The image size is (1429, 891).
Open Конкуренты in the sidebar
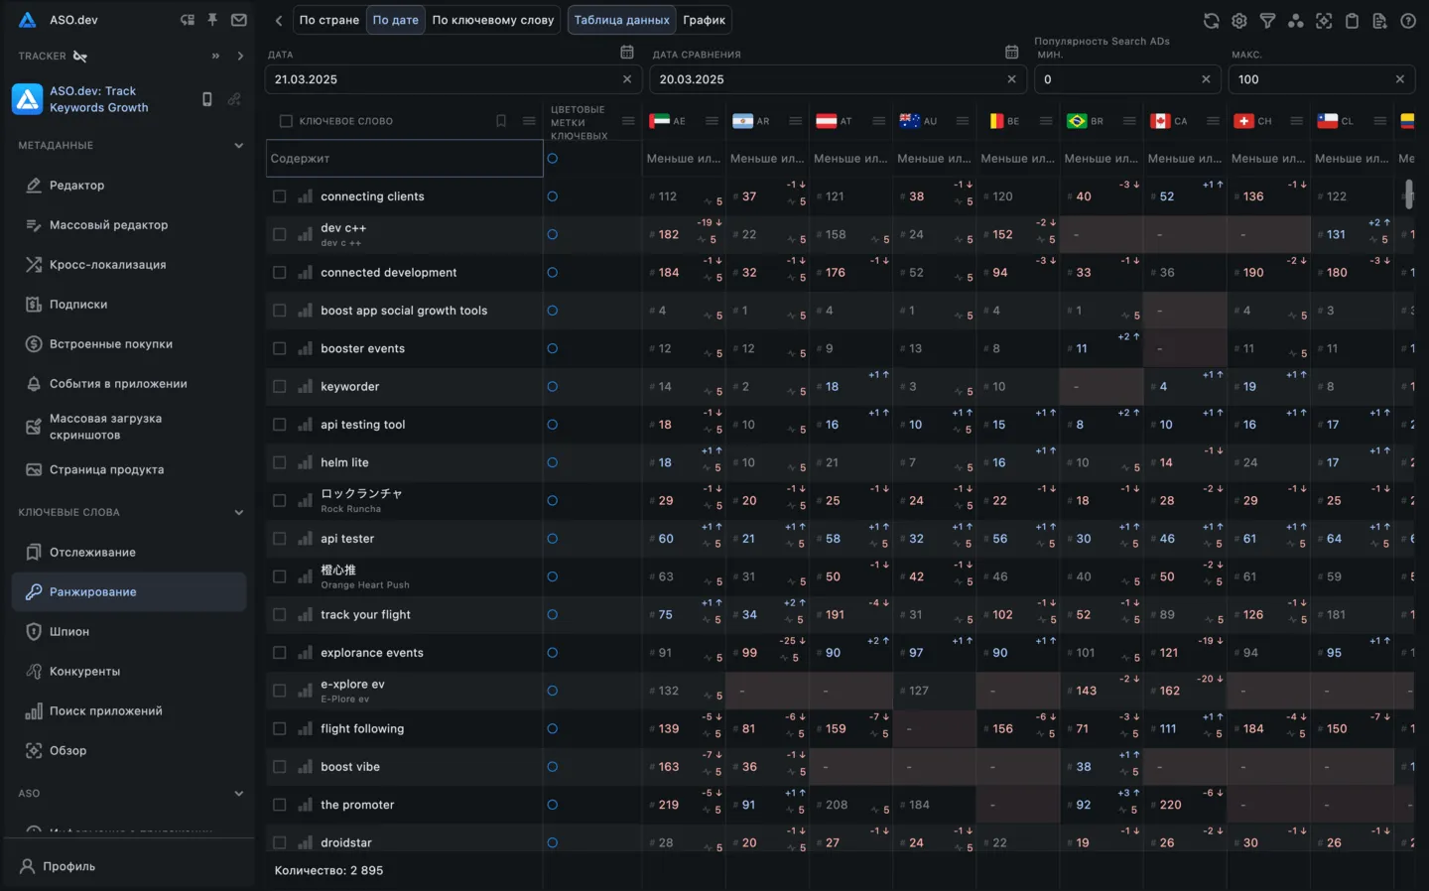coord(84,672)
